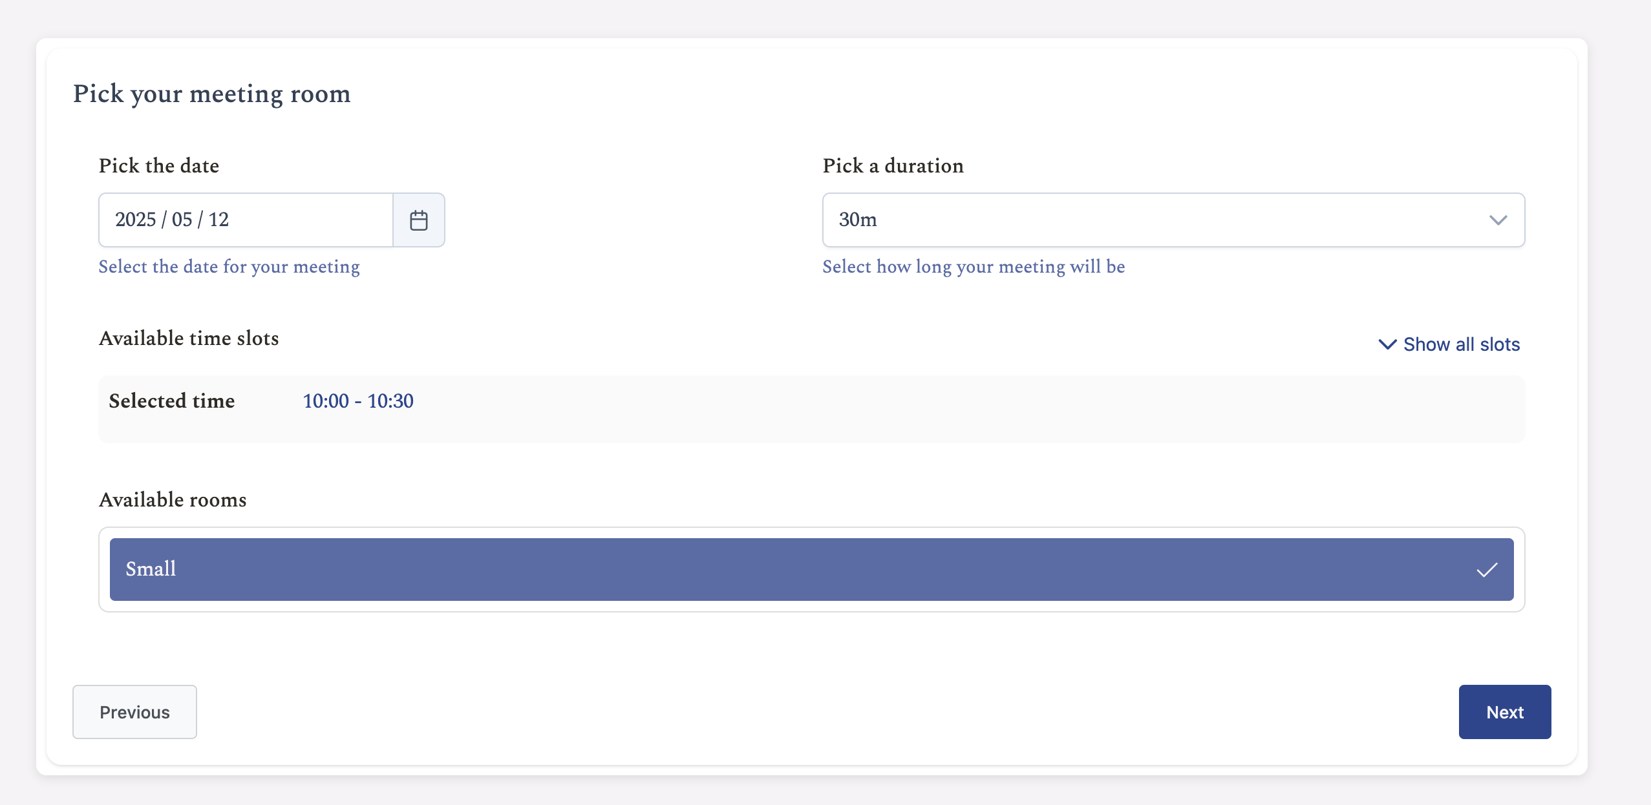Viewport: 1651px width, 805px height.
Task: Click the Available rooms heading
Action: click(x=173, y=499)
